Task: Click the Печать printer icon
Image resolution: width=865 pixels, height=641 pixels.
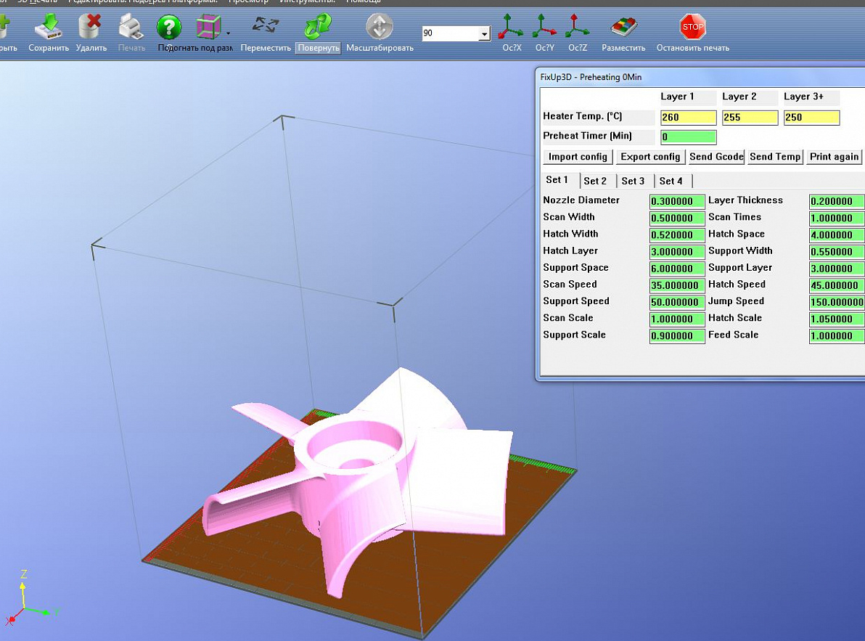Action: pyautogui.click(x=131, y=26)
